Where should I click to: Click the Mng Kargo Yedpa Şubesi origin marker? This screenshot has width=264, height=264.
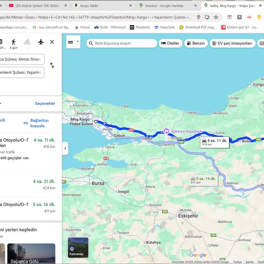tap(96, 121)
